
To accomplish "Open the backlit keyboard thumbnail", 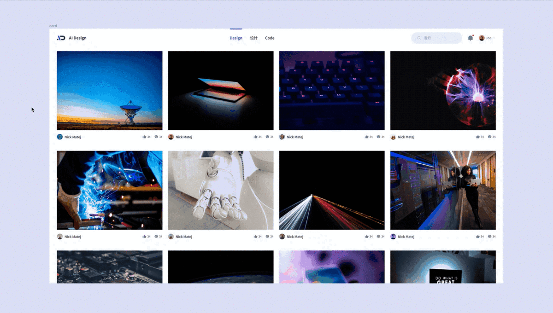I will [x=332, y=91].
